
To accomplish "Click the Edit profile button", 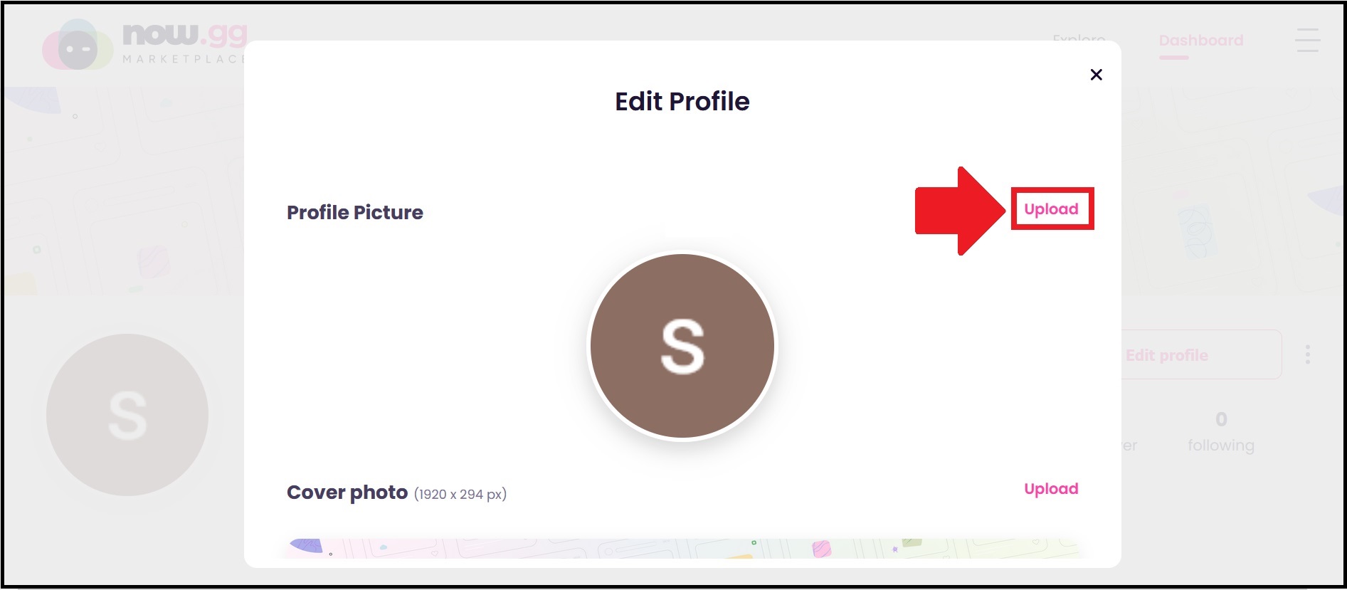I will click(1202, 354).
